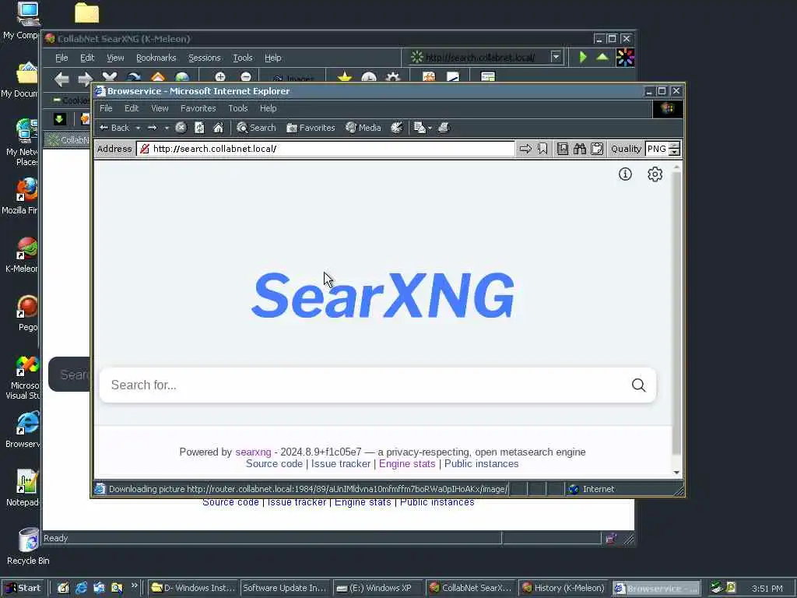Open the IE Favorites toolbar button
Viewport: 797px width, 598px height.
click(311, 128)
